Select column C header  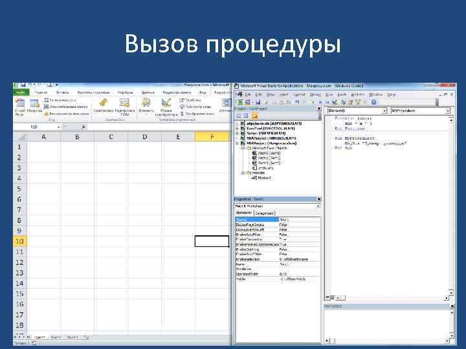pyautogui.click(x=111, y=137)
